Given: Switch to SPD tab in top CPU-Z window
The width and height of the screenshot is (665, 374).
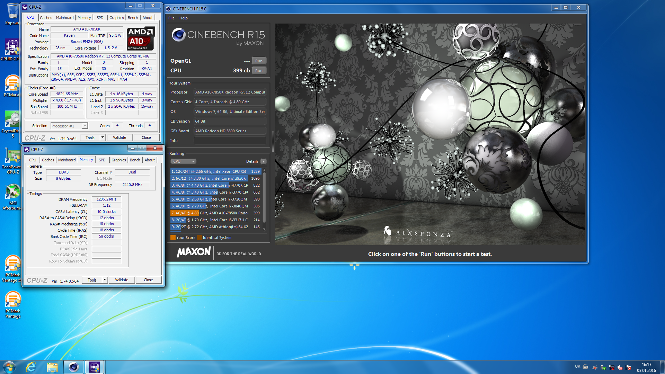Looking at the screenshot, I should 100,18.
